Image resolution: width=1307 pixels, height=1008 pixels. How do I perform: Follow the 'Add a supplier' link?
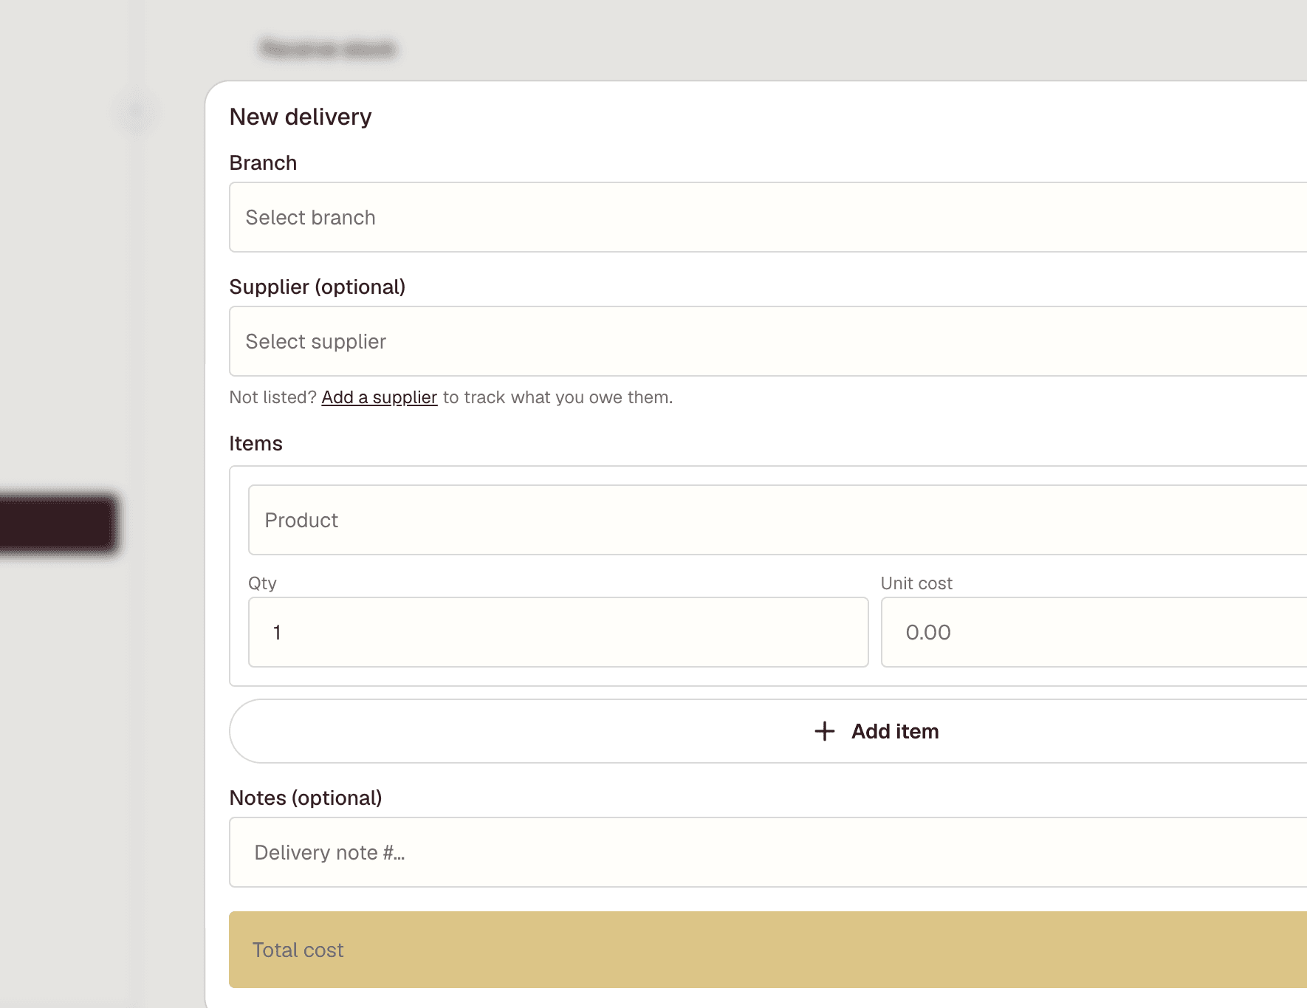(x=380, y=397)
